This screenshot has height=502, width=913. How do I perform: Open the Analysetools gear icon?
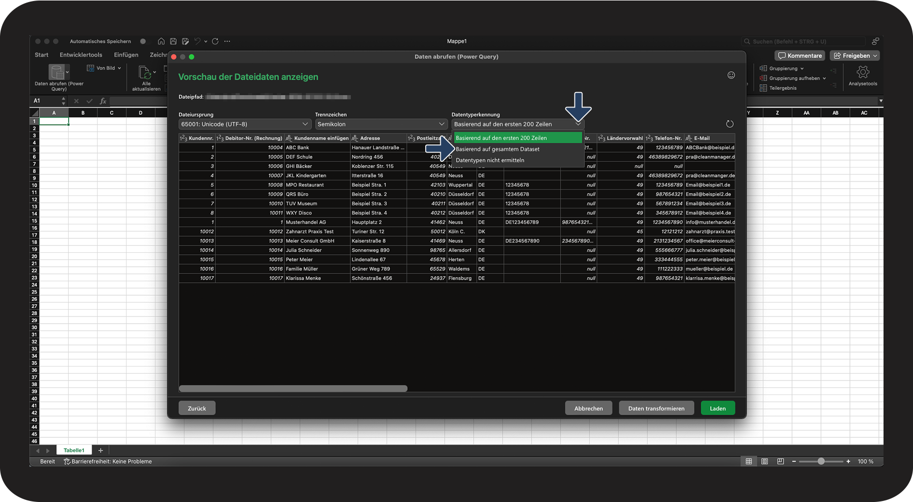[x=862, y=72]
